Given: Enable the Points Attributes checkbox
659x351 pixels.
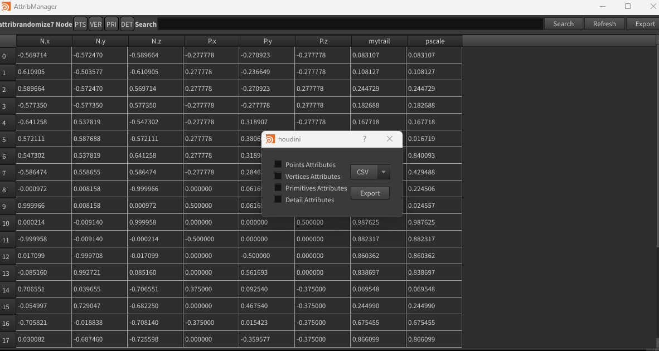Looking at the screenshot, I should 278,164.
